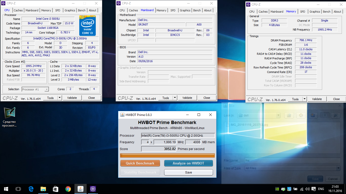This screenshot has width=346, height=194.
Task: Click the Core Speed value 1995.24 MHz
Action: (33, 66)
